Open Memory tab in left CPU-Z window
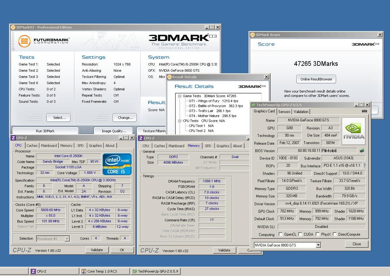The image size is (390, 276). pos(66,146)
